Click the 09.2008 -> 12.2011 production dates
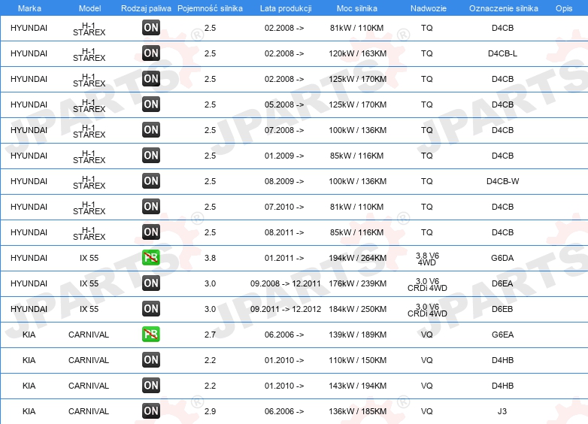The width and height of the screenshot is (588, 424). (x=286, y=283)
